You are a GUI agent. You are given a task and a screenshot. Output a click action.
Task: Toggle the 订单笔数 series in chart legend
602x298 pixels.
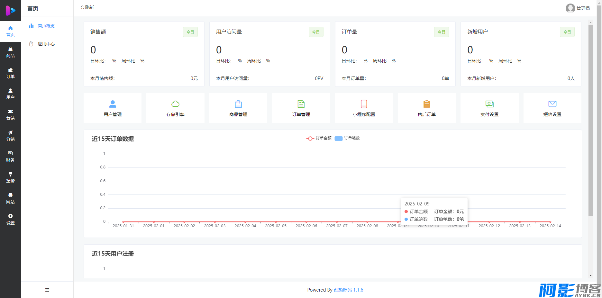347,138
